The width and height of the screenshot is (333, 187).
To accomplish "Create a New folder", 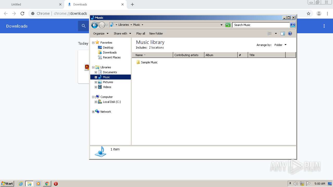I will (x=156, y=34).
